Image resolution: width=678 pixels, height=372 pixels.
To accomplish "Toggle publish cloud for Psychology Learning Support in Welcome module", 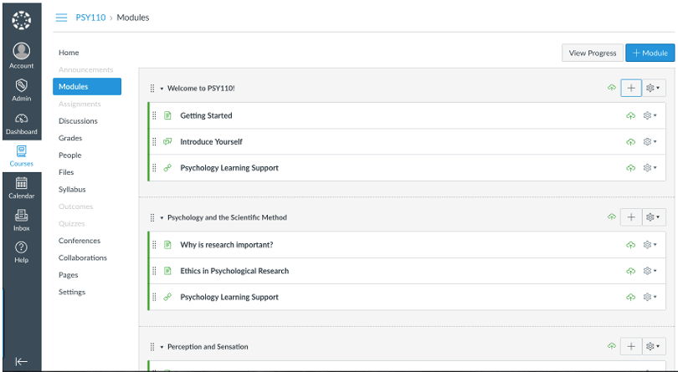I will pyautogui.click(x=631, y=168).
